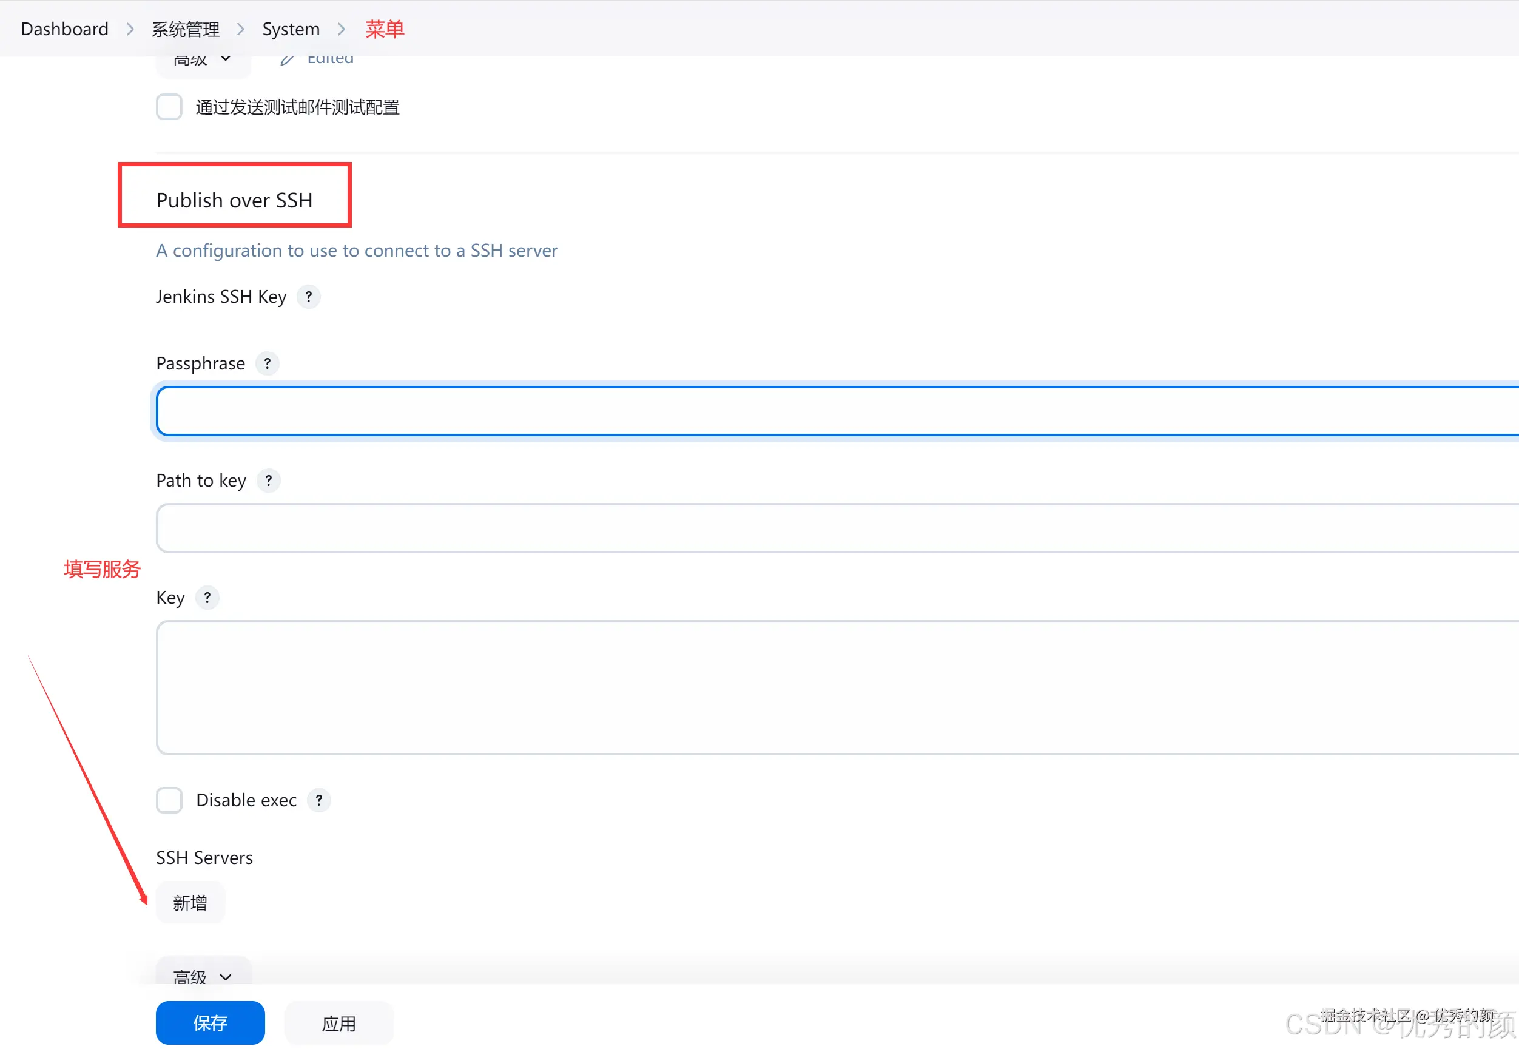1519x1049 pixels.
Task: Open 系统管理 breadcrumb item
Action: (x=185, y=29)
